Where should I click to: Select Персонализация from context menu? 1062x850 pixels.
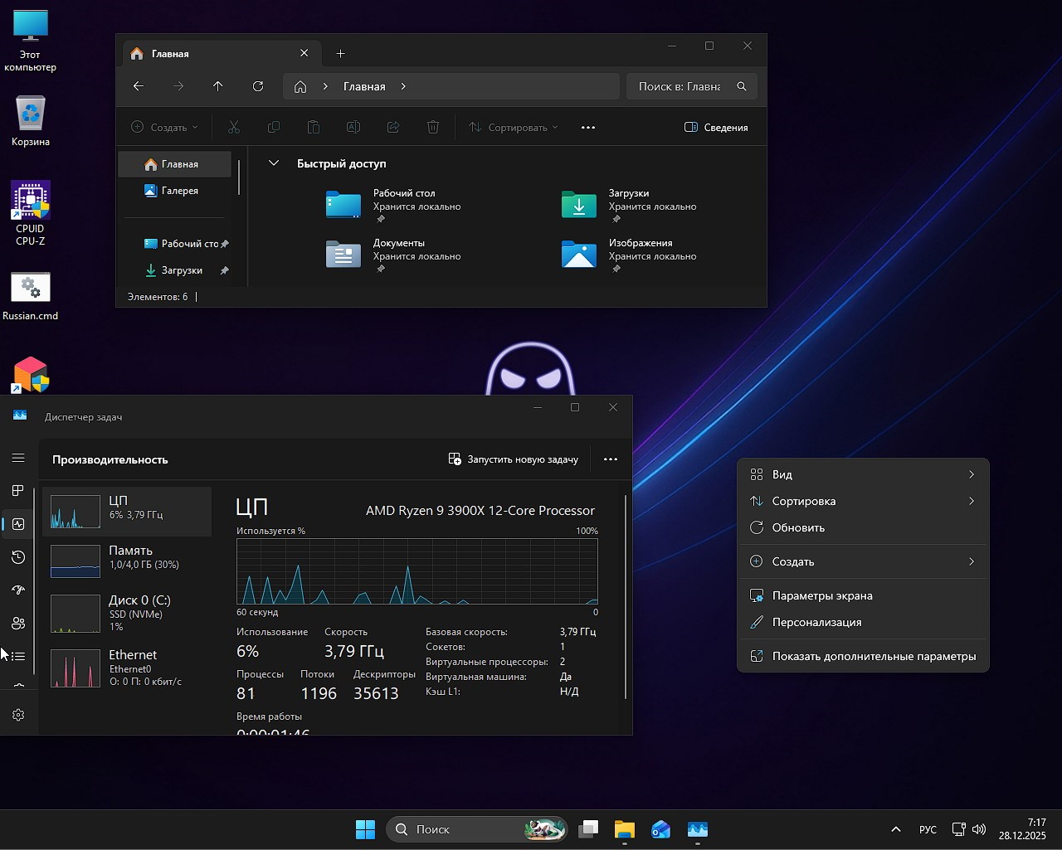coord(816,622)
